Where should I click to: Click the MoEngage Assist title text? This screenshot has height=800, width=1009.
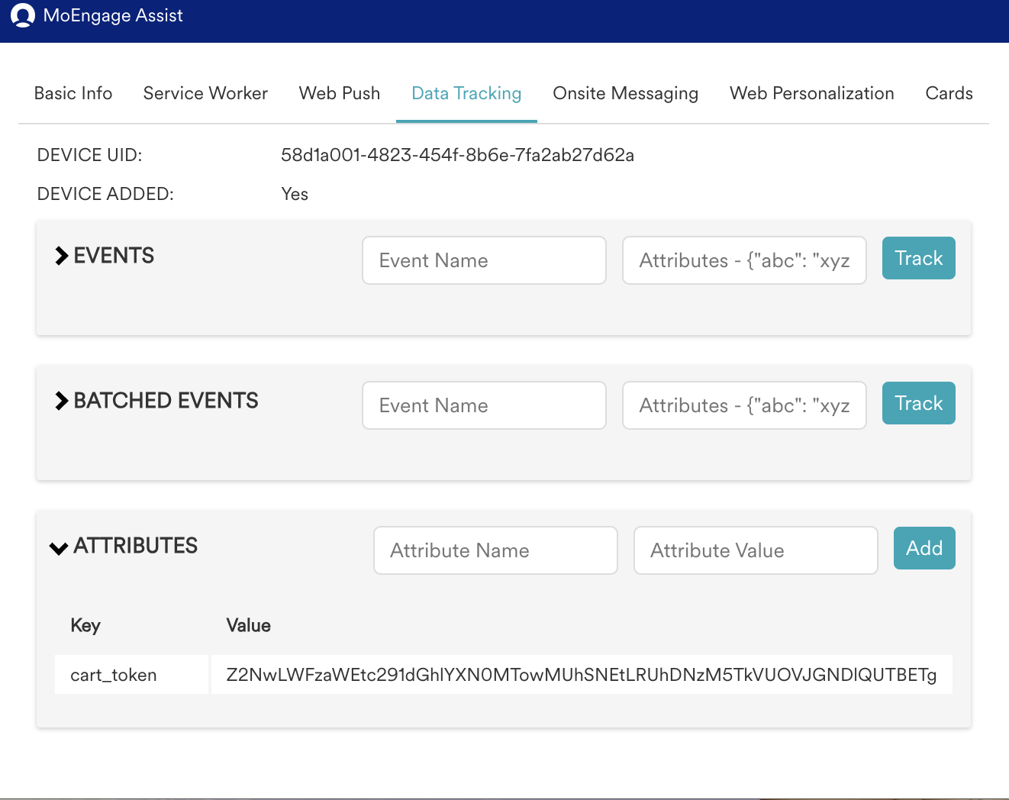(113, 15)
